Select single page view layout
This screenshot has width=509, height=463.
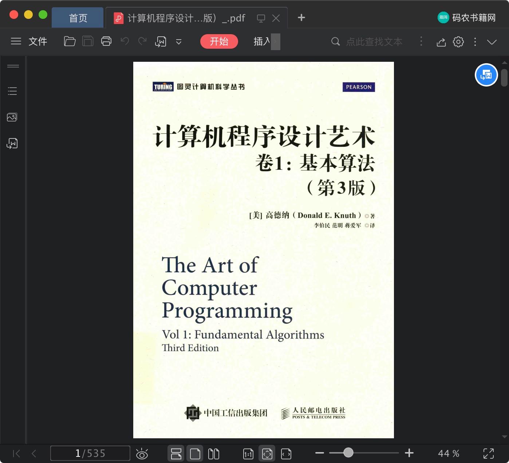click(x=195, y=454)
